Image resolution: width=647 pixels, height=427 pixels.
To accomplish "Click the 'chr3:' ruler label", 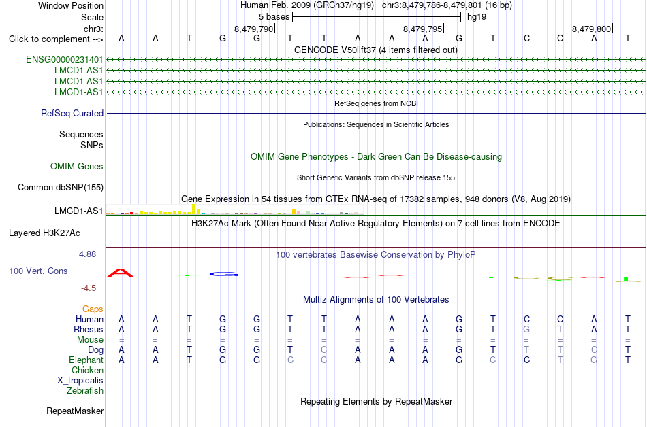I will click(x=94, y=29).
